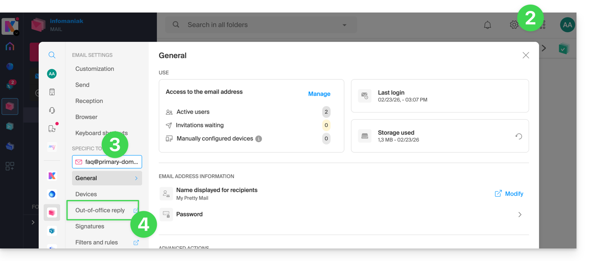The image size is (589, 261).
Task: Expand the Password row chevron
Action: coord(520,215)
